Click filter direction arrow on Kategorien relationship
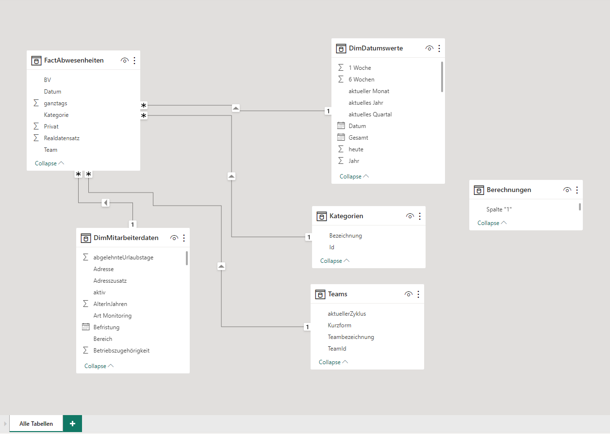 231,177
